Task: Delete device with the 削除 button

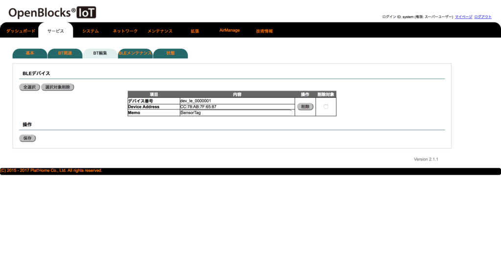Action: point(305,107)
